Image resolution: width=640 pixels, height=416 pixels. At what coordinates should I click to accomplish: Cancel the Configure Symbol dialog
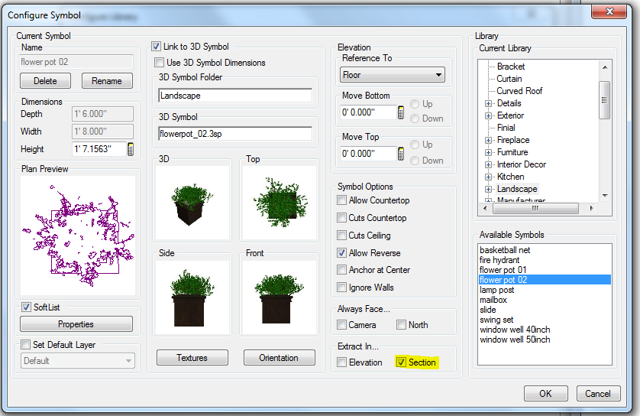[598, 394]
